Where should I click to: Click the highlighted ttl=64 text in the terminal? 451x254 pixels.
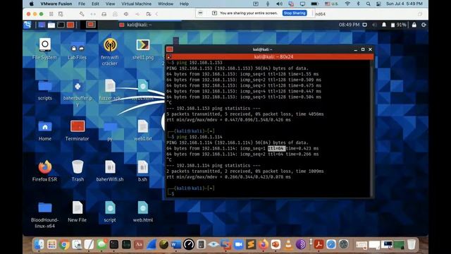coord(276,148)
